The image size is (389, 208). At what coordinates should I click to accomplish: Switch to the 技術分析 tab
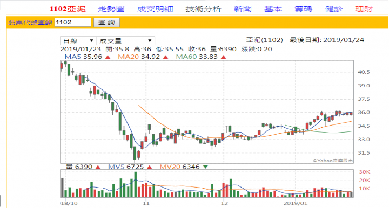203,9
